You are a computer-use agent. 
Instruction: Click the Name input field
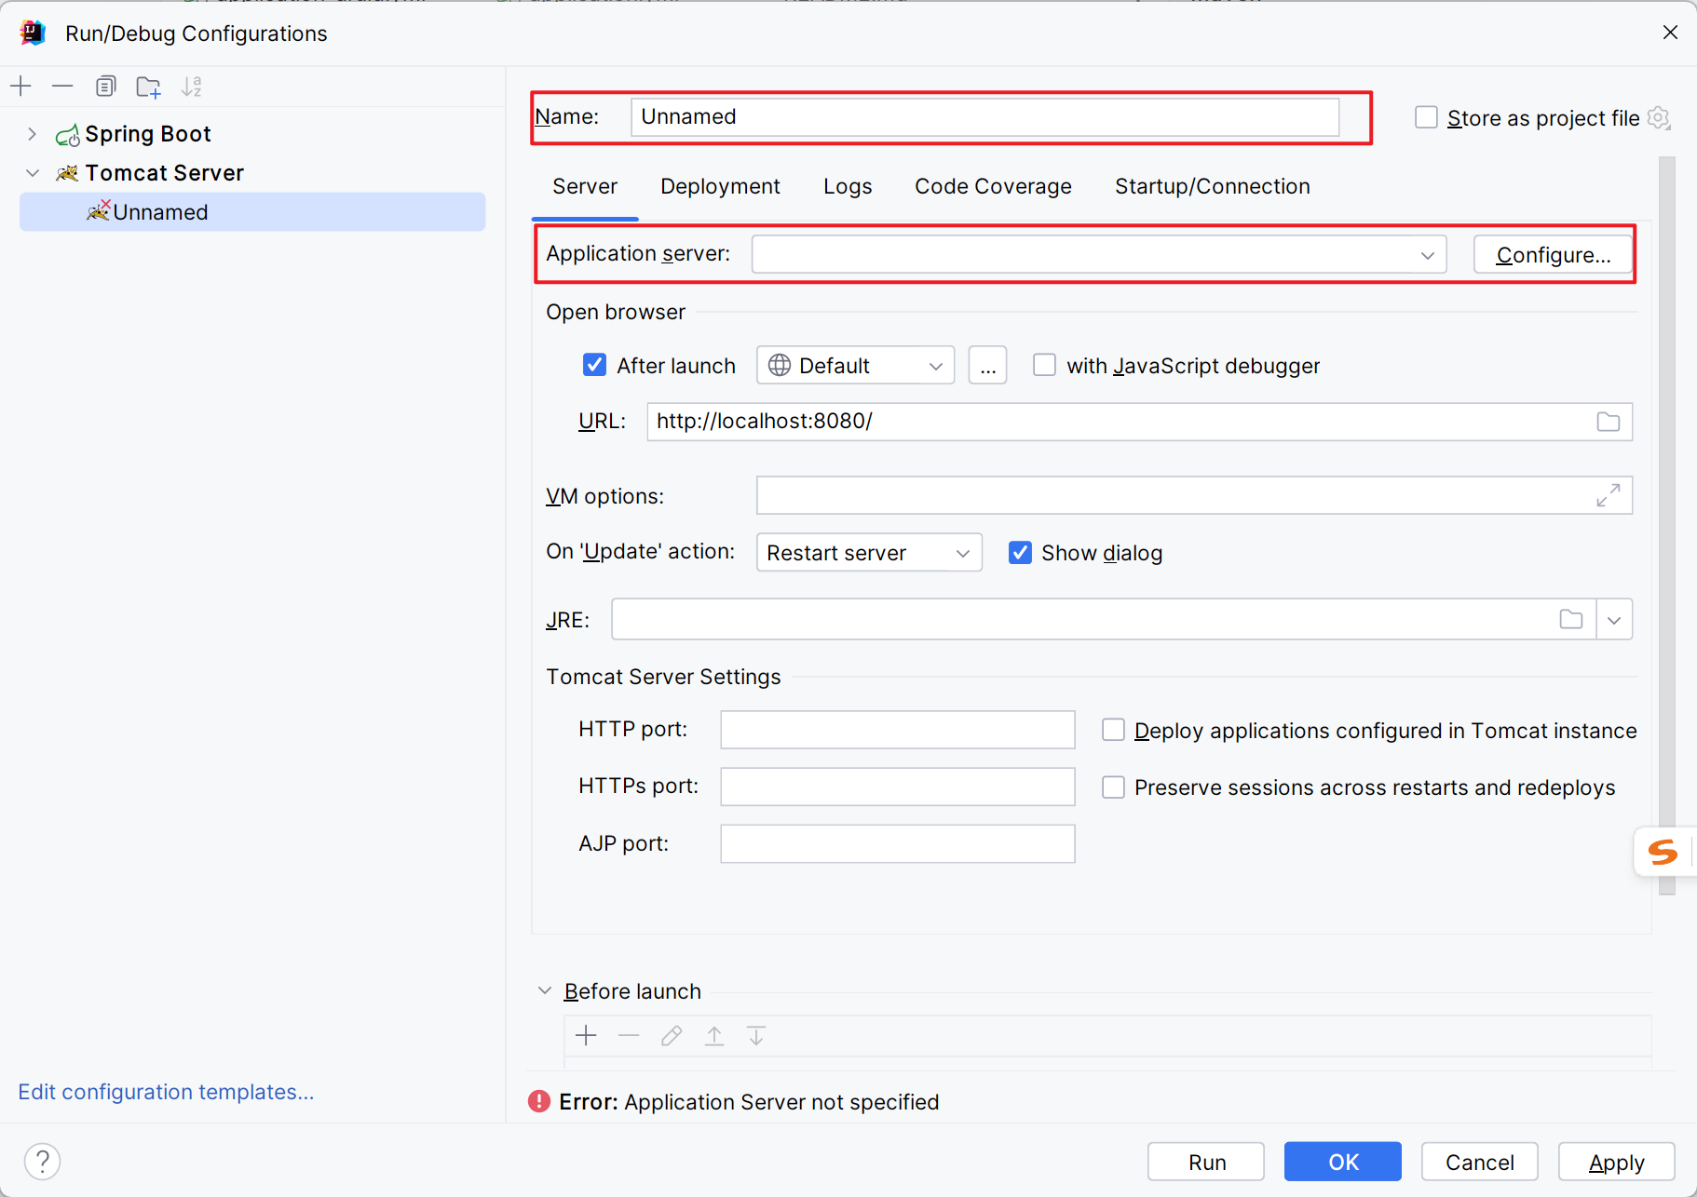pyautogui.click(x=984, y=117)
